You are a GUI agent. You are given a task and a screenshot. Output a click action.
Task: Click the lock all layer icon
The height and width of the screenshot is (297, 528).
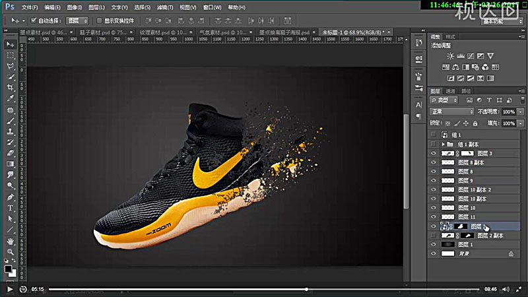475,123
